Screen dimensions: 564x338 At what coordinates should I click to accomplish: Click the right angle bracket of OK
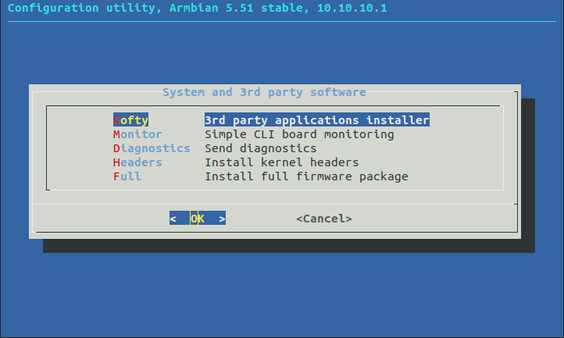pos(223,219)
